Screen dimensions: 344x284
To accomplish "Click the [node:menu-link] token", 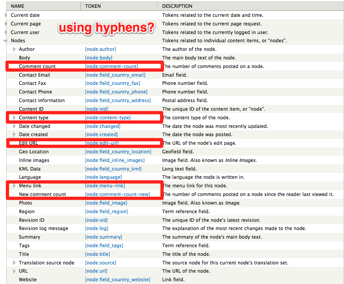I will (105, 186).
